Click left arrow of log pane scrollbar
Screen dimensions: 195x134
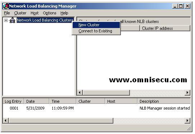click(5, 121)
